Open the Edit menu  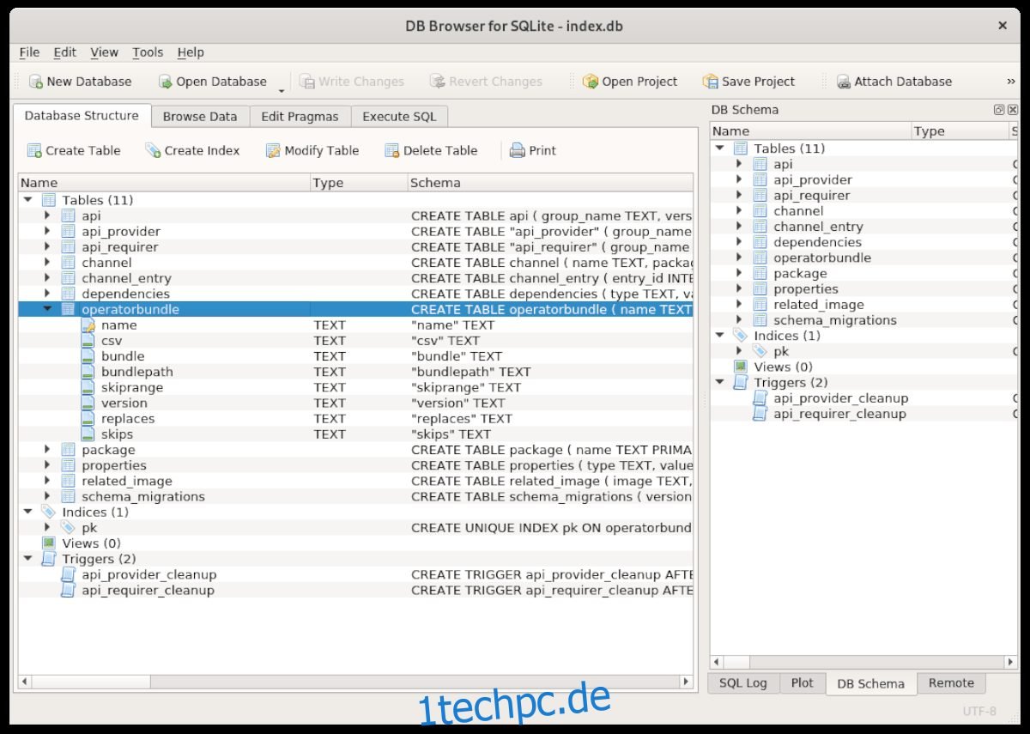(65, 52)
